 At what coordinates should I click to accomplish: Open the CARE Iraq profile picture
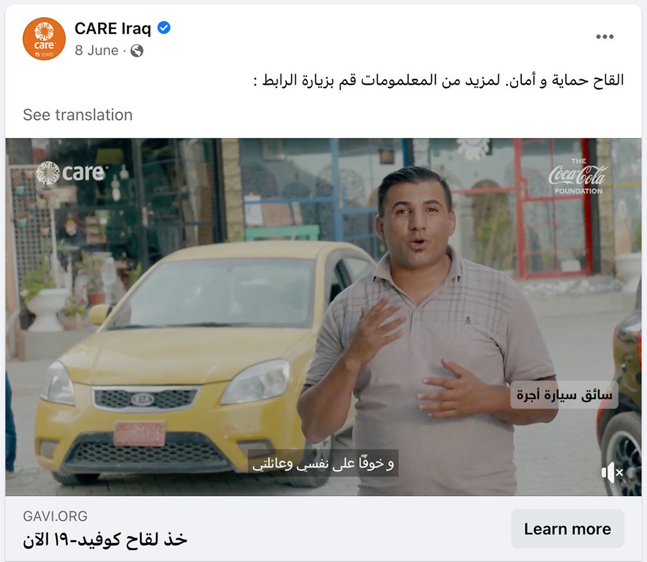click(x=44, y=39)
